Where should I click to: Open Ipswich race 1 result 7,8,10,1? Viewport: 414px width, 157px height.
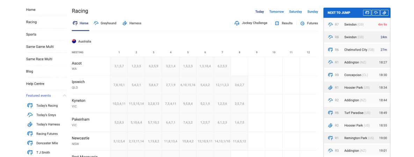(x=119, y=85)
